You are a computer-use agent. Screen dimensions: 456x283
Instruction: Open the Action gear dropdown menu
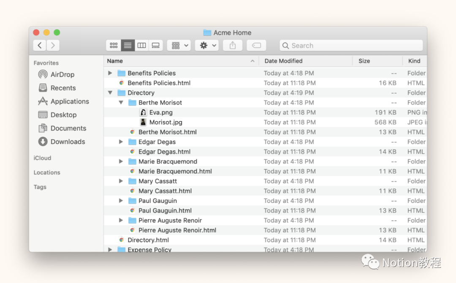(x=207, y=46)
